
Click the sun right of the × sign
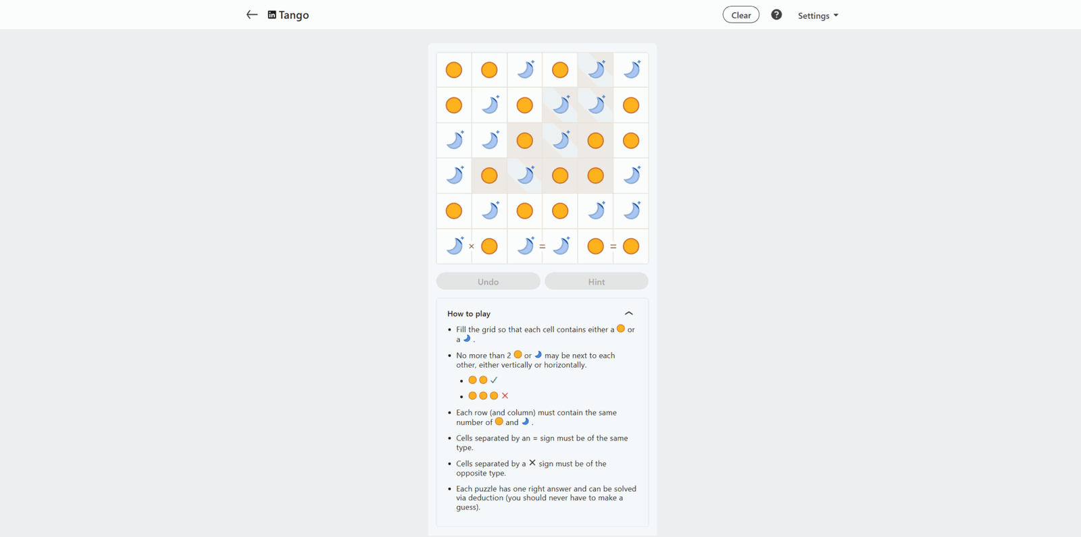[489, 246]
